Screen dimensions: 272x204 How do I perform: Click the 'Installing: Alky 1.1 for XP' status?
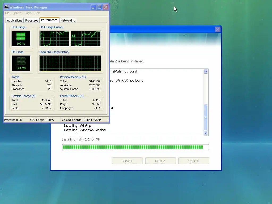point(81,139)
